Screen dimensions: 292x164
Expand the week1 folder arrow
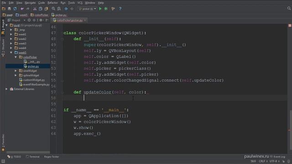click(x=11, y=34)
